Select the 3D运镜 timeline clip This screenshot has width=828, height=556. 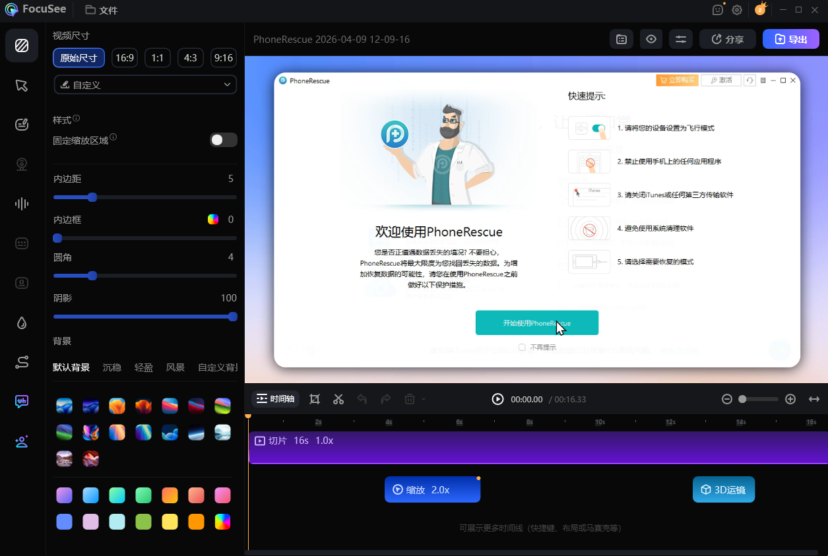pyautogui.click(x=724, y=489)
